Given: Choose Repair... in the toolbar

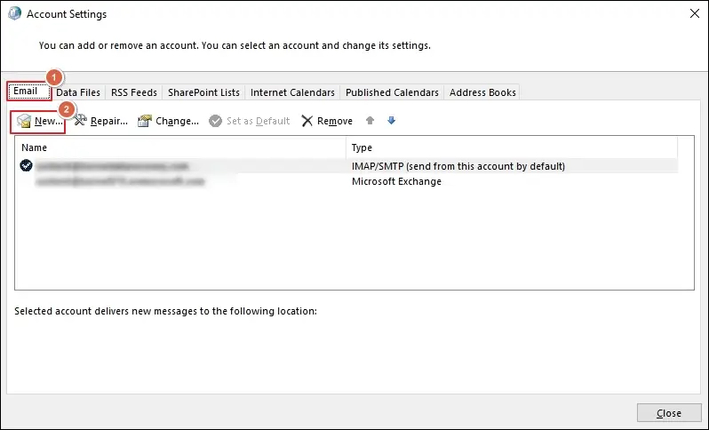Looking at the screenshot, I should click(109, 121).
